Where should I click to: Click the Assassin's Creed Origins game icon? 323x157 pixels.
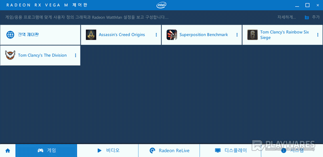[x=91, y=35]
